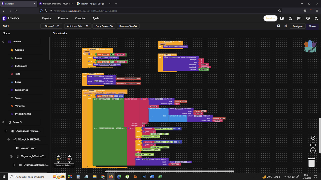Collapse the Screen3 tree node
The height and width of the screenshot is (180, 321).
pyautogui.click(x=3, y=122)
